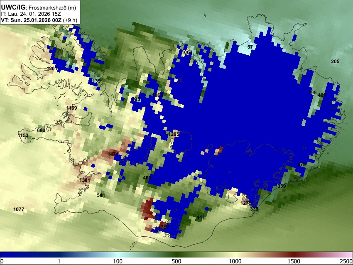Click the 1279 value label

point(246,203)
